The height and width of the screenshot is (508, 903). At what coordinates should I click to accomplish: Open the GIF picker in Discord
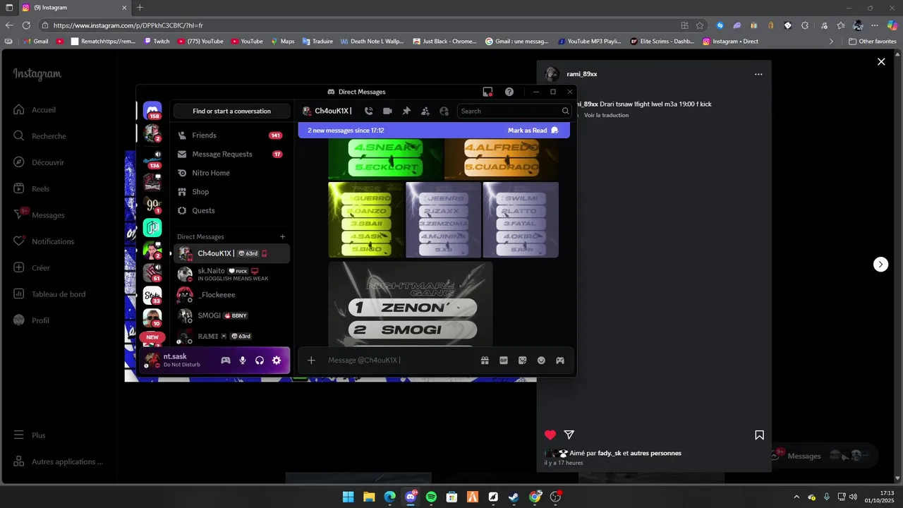504,360
